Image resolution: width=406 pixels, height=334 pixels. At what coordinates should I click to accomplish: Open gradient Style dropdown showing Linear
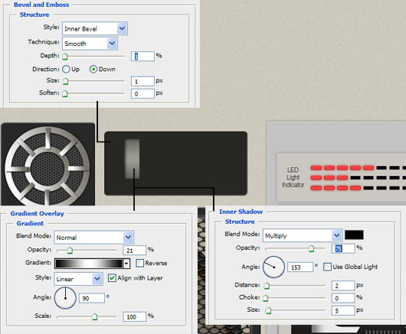coord(78,279)
